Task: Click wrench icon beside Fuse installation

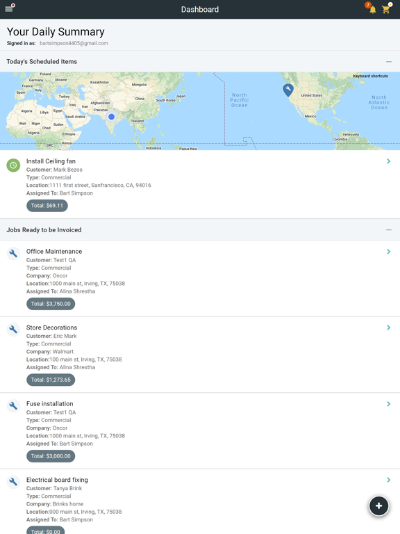Action: pyautogui.click(x=13, y=405)
